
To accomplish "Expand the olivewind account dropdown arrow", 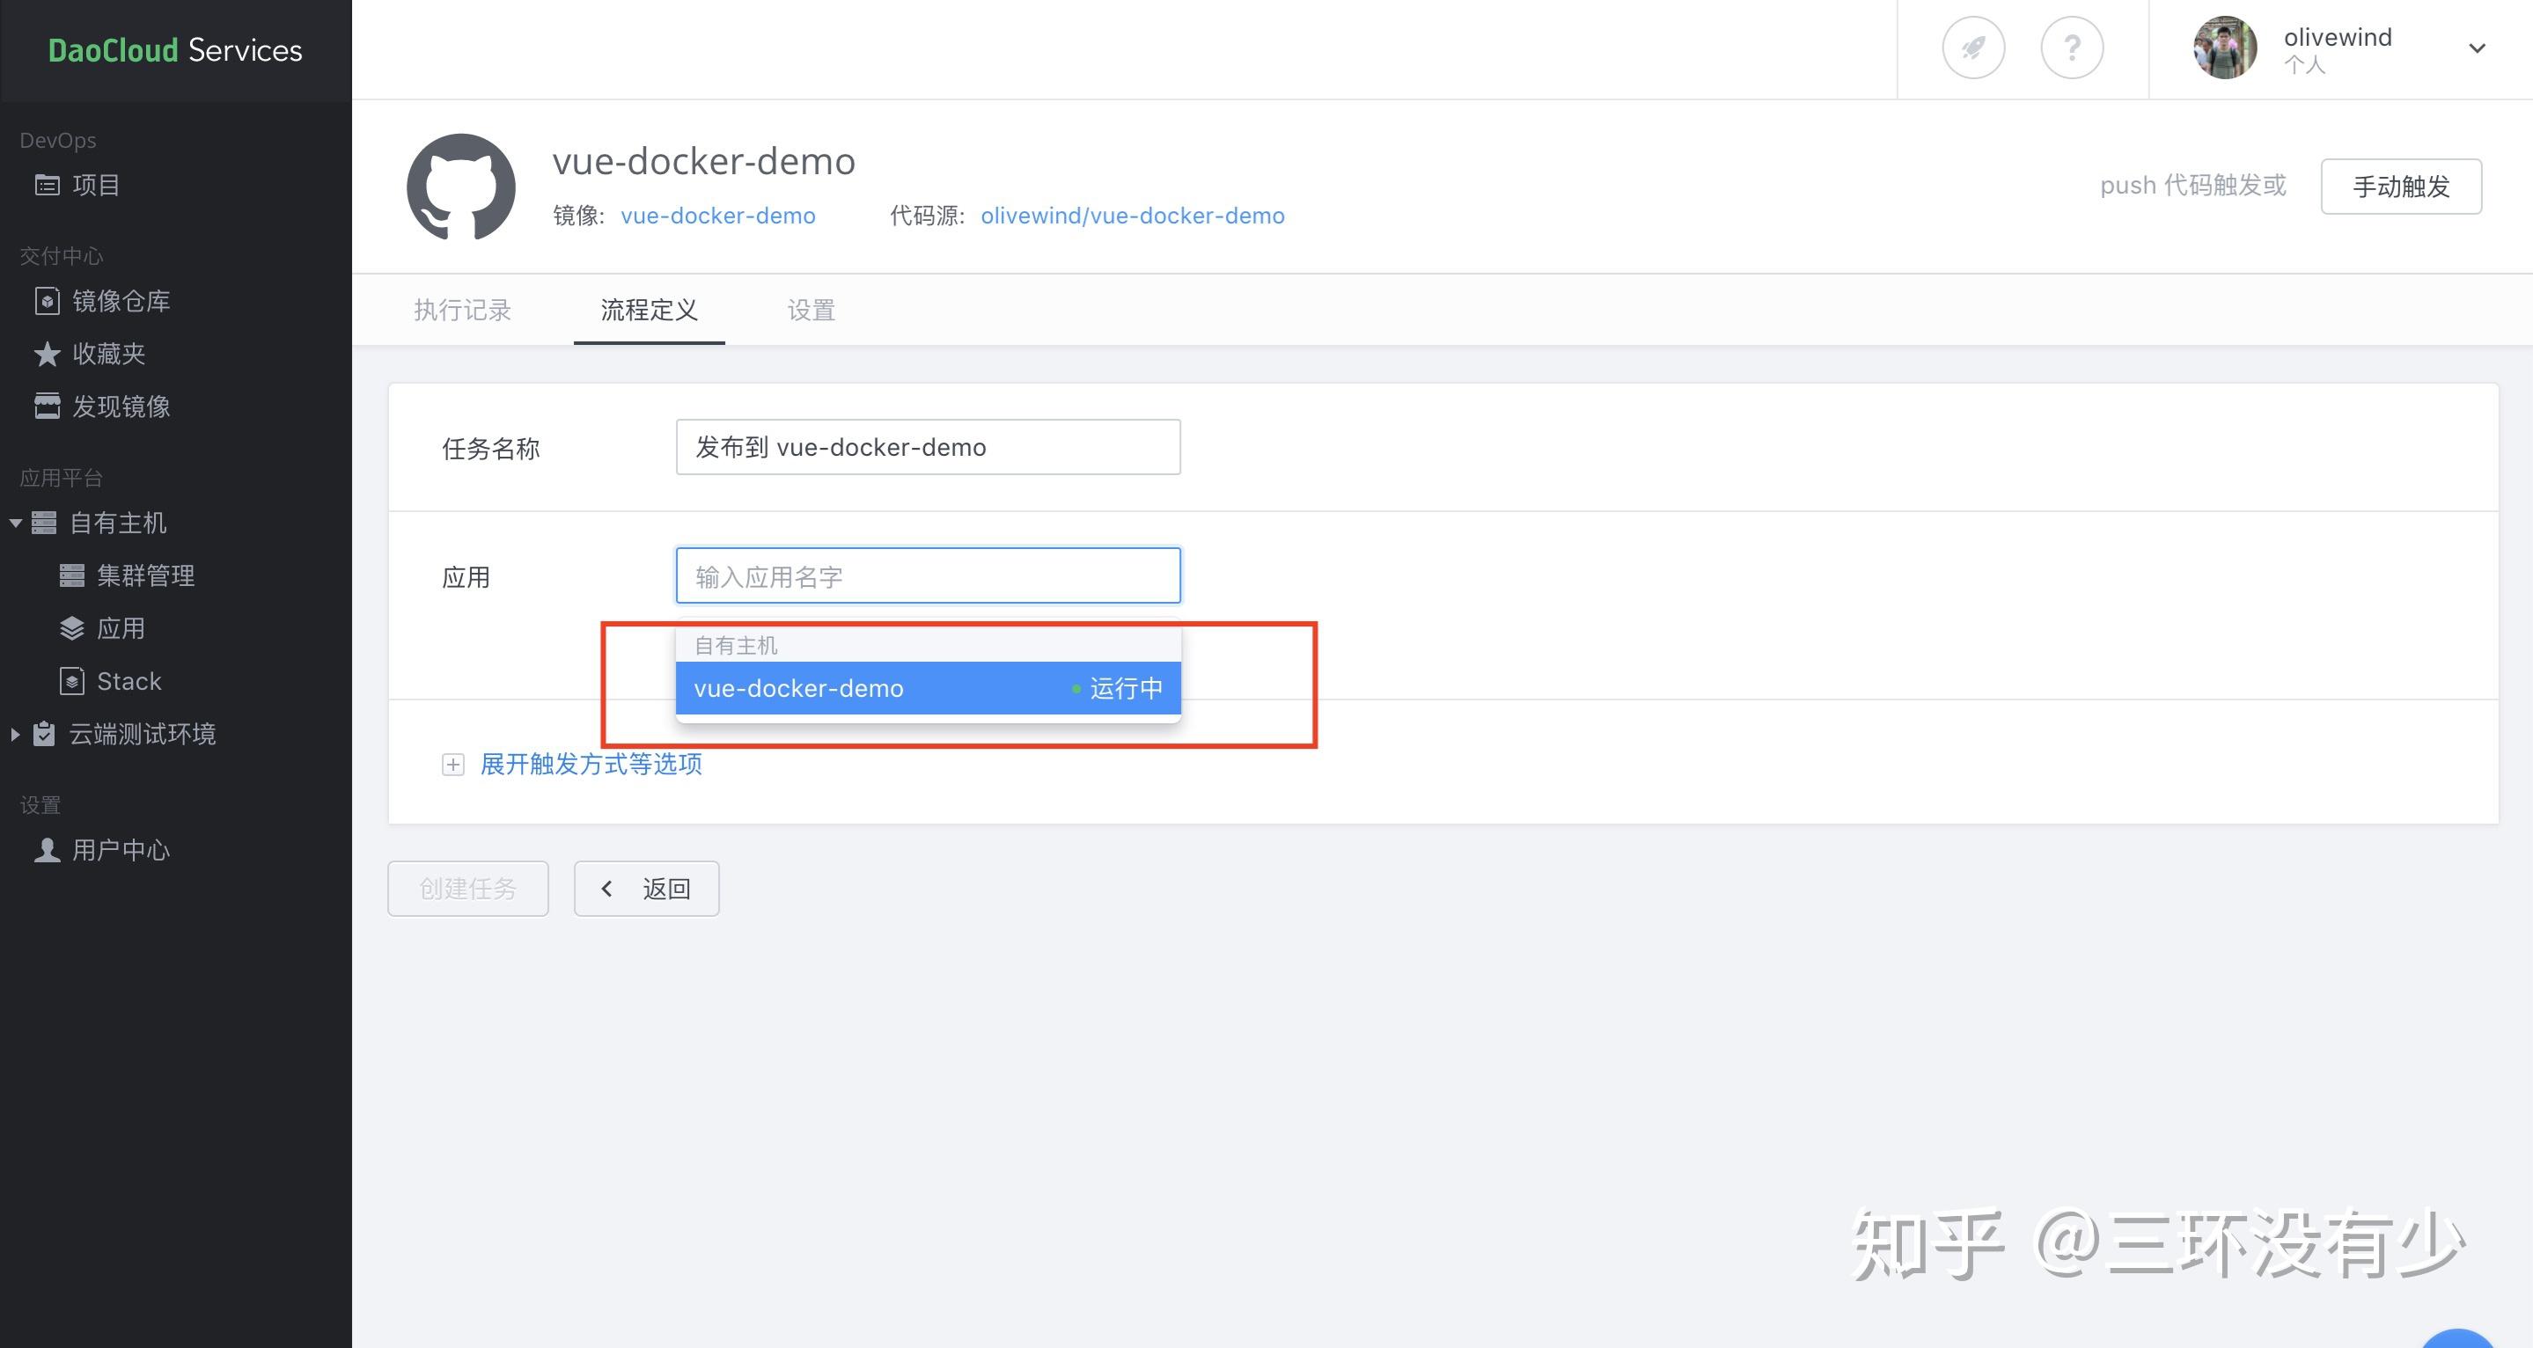I will [x=2477, y=48].
